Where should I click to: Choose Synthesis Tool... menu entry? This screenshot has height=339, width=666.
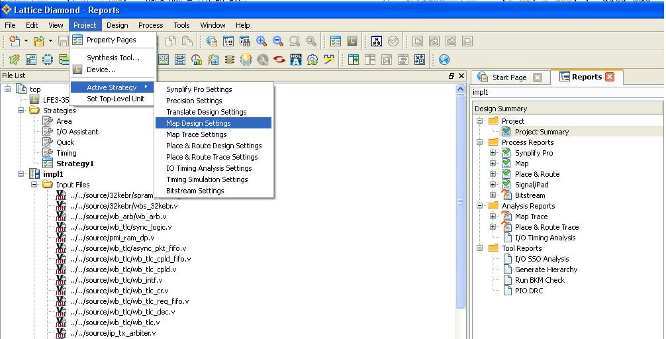(113, 58)
